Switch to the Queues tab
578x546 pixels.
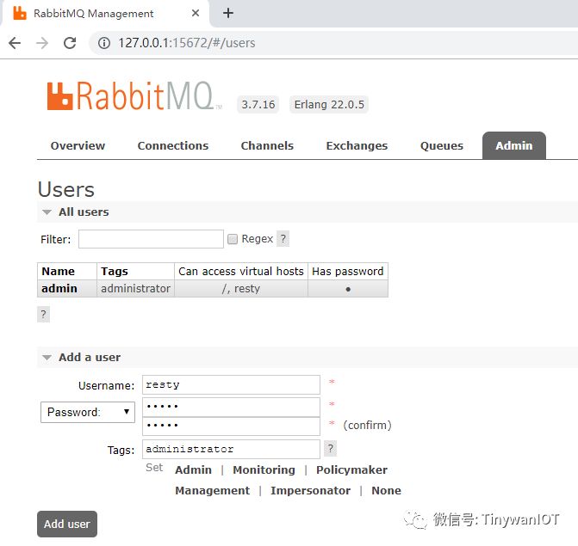[442, 145]
